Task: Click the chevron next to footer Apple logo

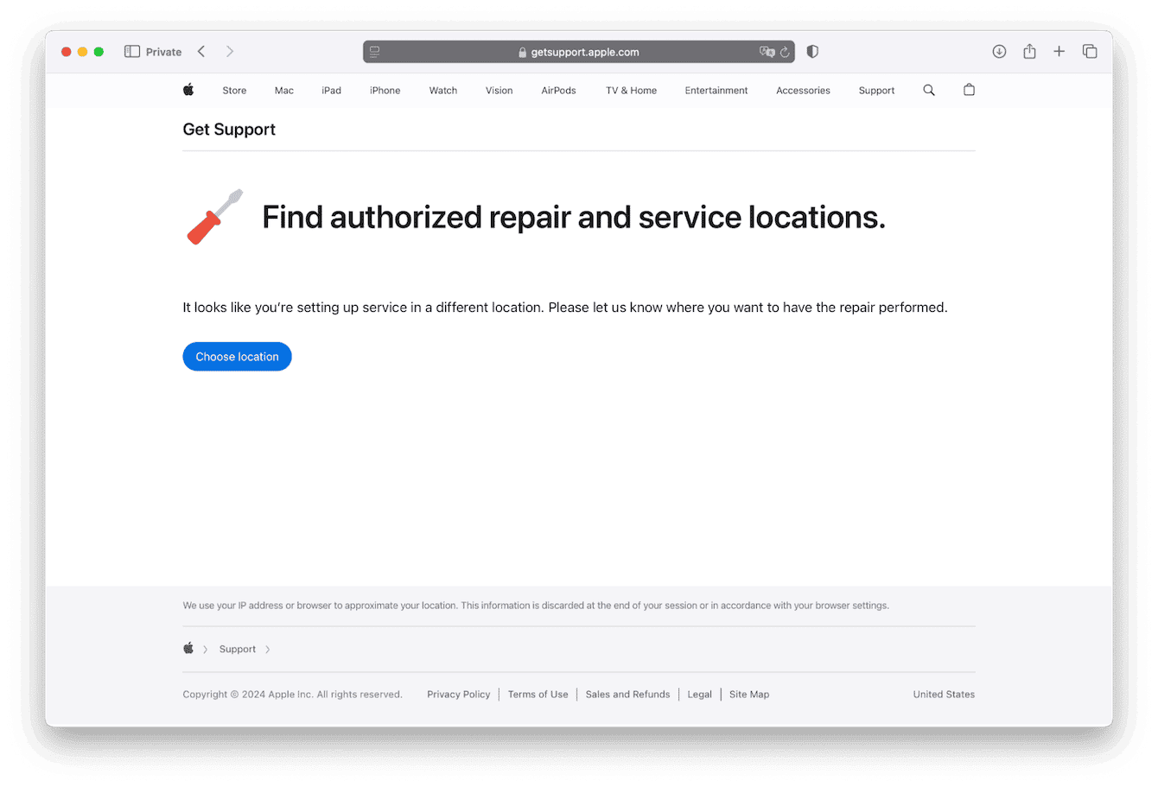Action: [206, 649]
